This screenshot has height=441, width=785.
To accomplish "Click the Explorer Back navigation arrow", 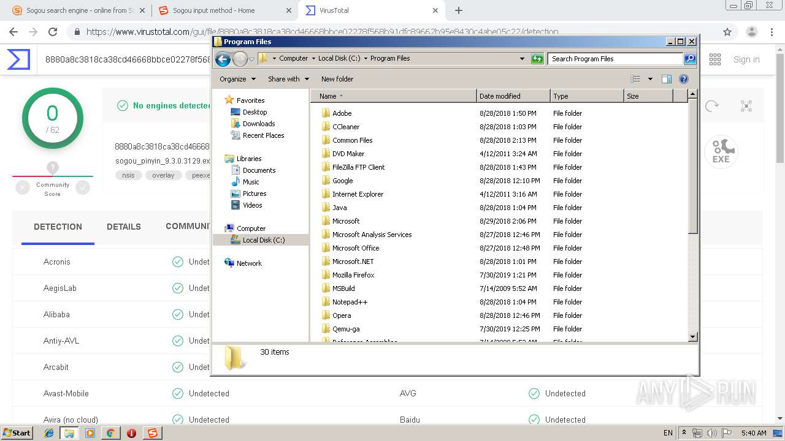I will (x=223, y=59).
